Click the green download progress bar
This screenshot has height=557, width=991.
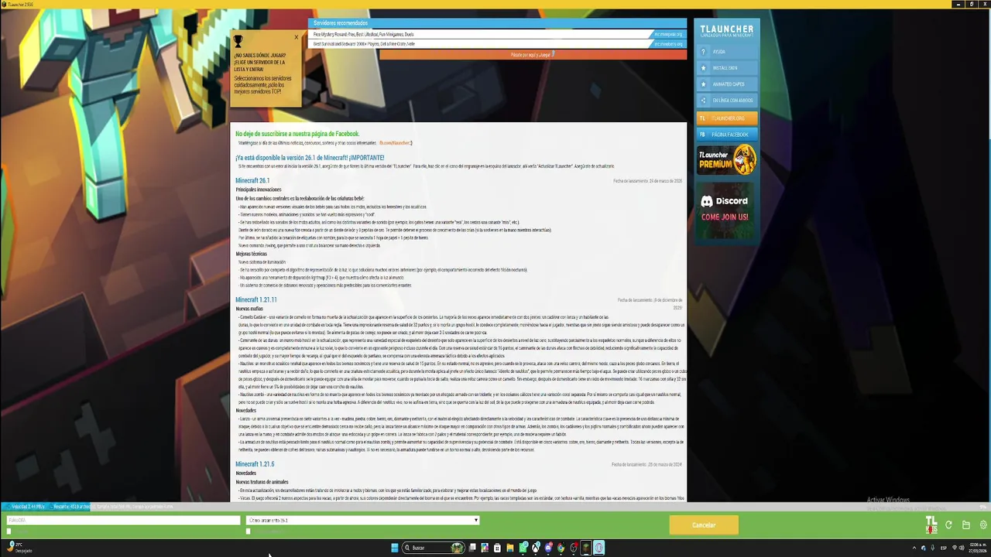tap(495, 507)
